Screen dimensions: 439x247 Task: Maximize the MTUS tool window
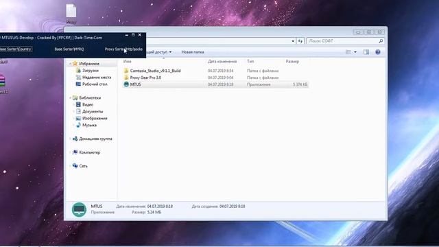tap(133, 35)
